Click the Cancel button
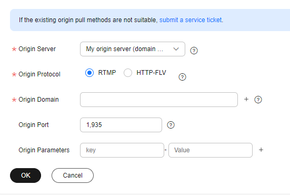Viewport: 290px width, 195px height. [x=73, y=175]
